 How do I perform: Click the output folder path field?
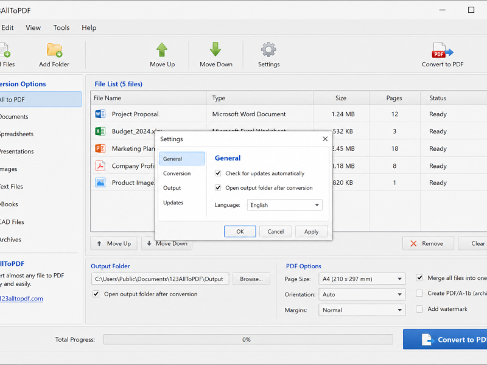click(x=160, y=279)
